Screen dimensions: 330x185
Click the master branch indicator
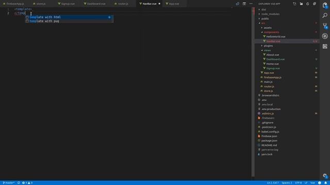pos(9,183)
